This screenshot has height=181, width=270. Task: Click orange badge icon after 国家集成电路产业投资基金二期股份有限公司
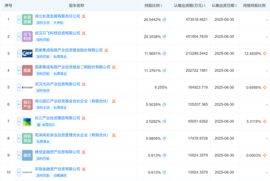tap(114, 67)
